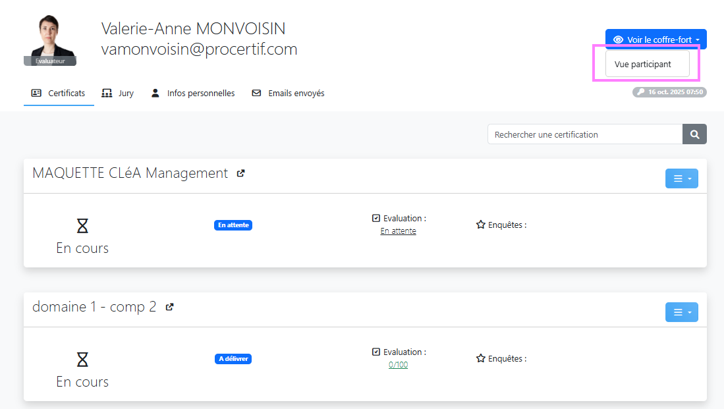This screenshot has width=724, height=409.
Task: Expand the Voir le coffre-fort dropdown
Action: (x=655, y=40)
